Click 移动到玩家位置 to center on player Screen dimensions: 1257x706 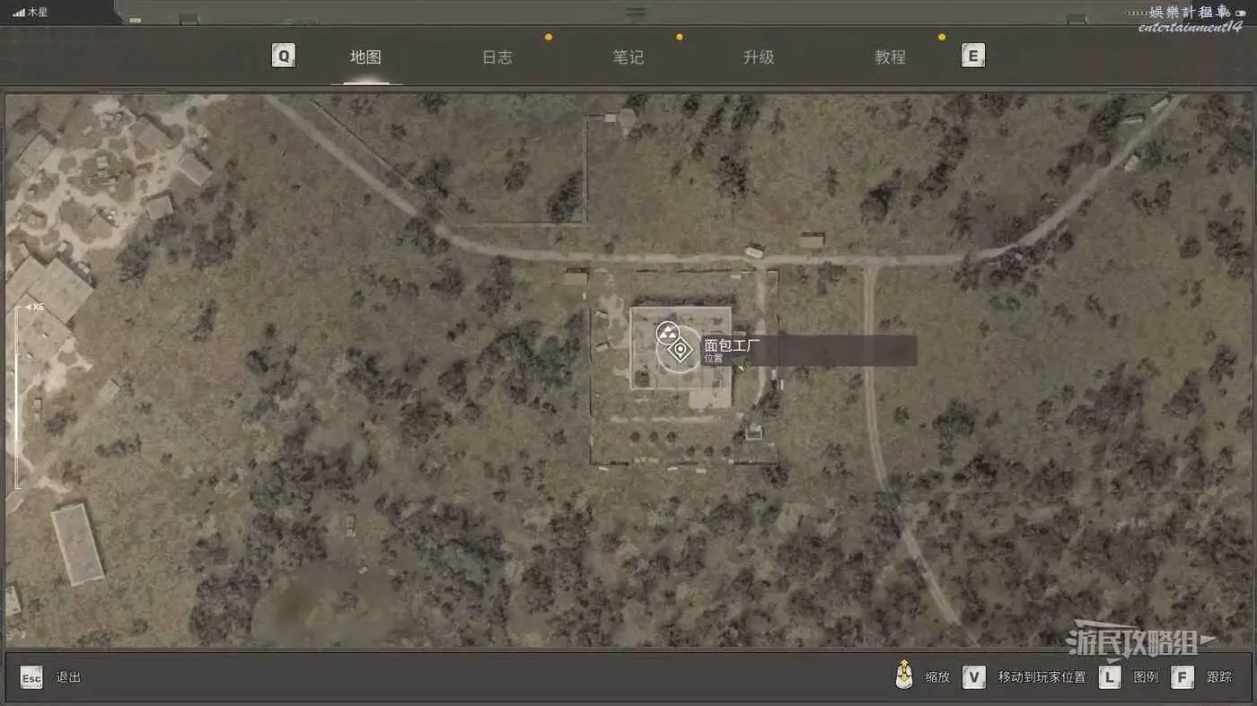pyautogui.click(x=1042, y=677)
